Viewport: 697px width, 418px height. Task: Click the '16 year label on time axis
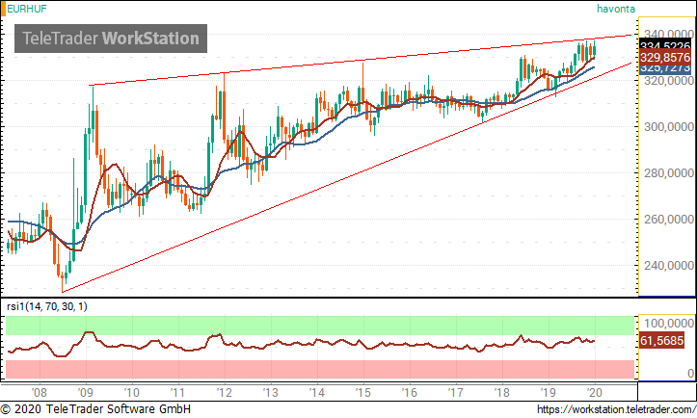pyautogui.click(x=410, y=393)
